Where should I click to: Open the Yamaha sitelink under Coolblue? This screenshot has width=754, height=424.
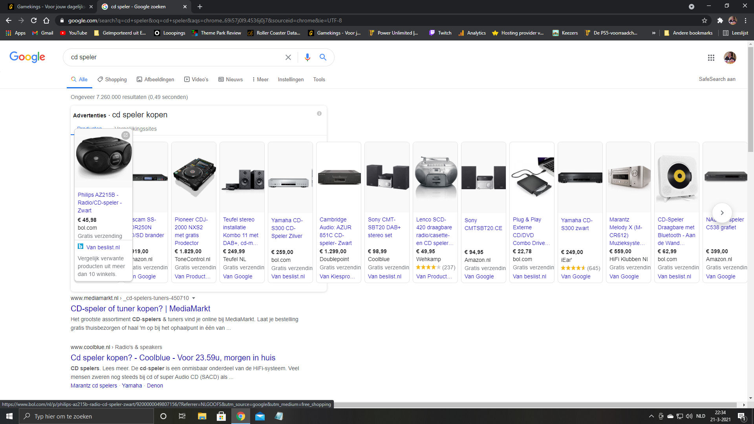[132, 386]
